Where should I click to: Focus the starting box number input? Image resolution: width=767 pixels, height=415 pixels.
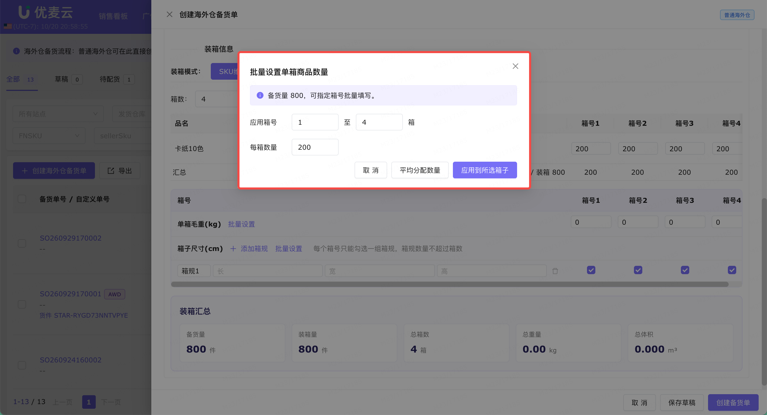point(315,122)
